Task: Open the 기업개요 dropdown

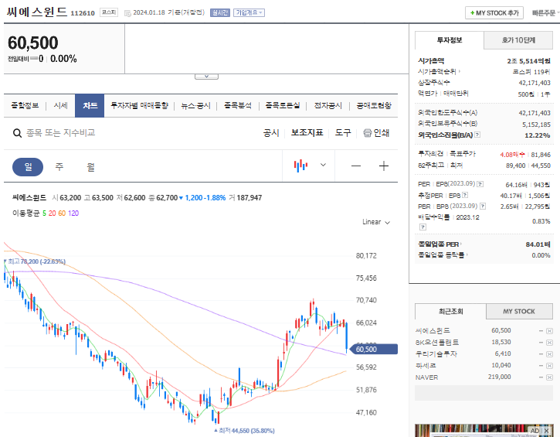Action: pyautogui.click(x=249, y=13)
